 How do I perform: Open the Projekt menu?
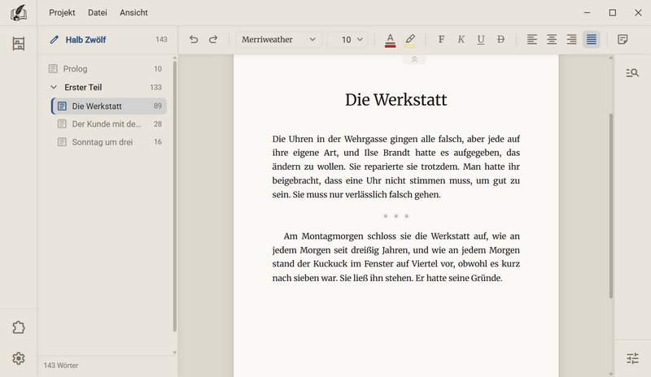click(62, 13)
